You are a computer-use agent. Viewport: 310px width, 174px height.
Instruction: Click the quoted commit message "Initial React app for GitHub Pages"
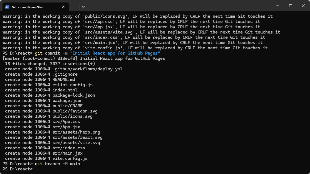point(115,53)
